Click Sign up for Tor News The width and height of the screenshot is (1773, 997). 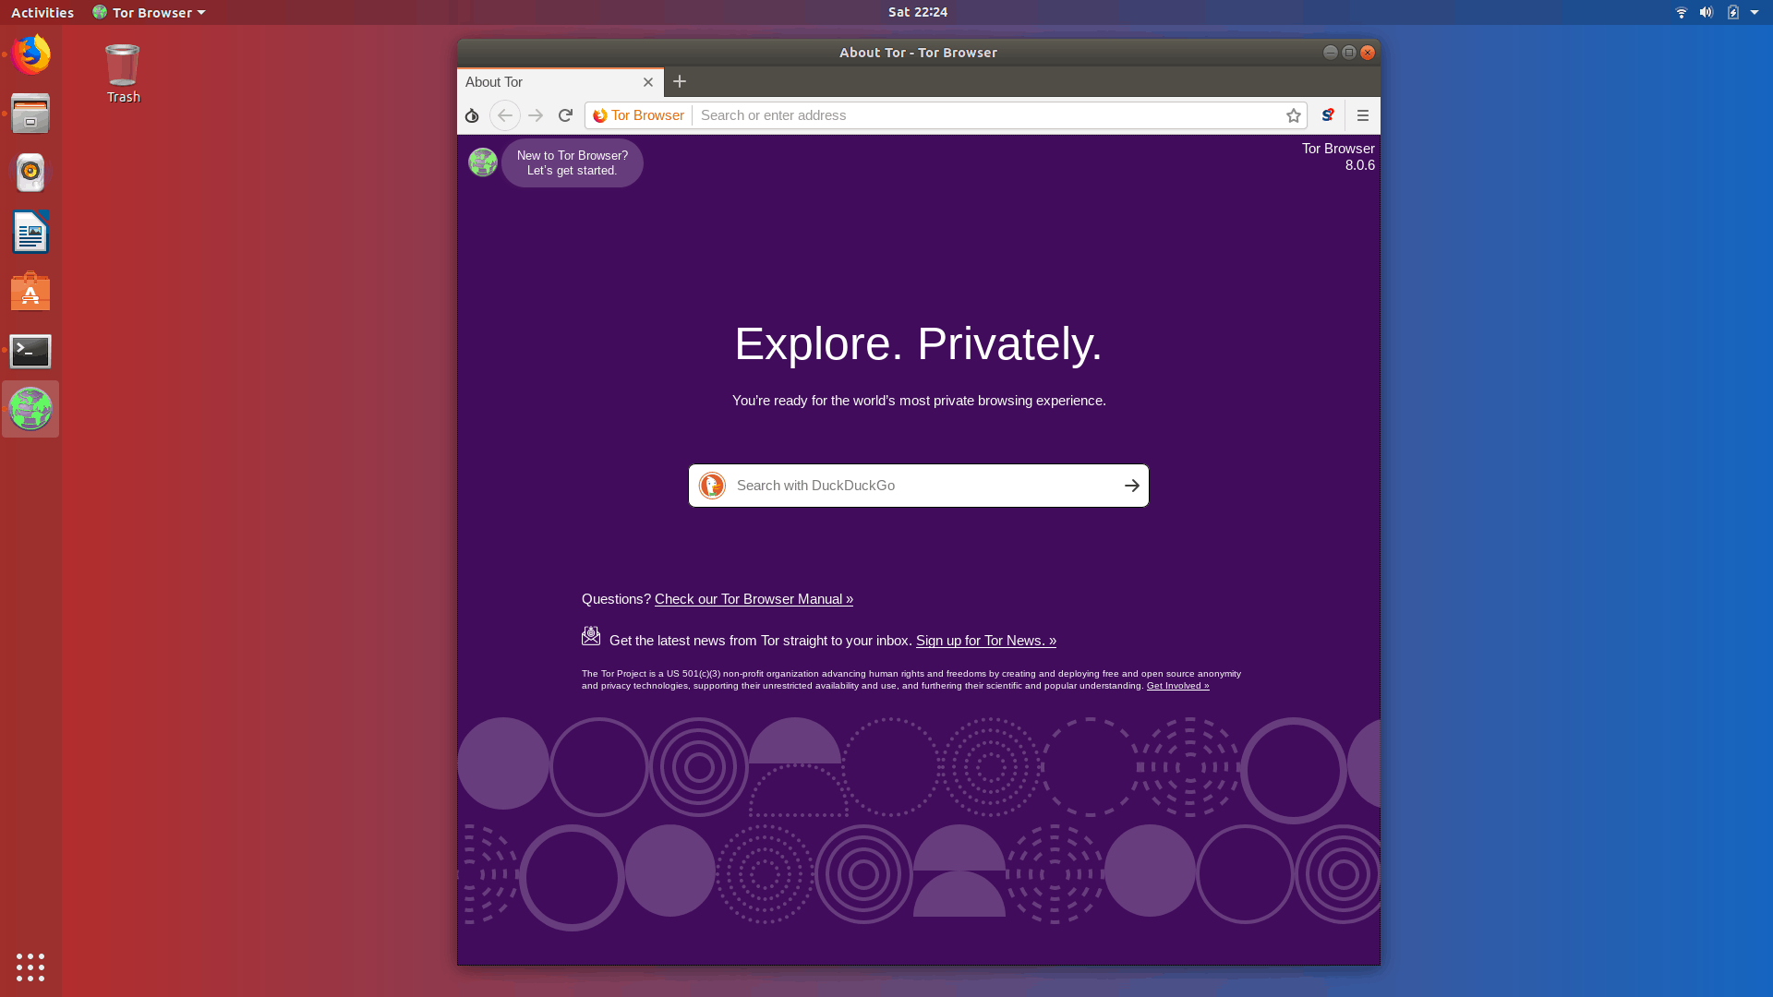(985, 640)
